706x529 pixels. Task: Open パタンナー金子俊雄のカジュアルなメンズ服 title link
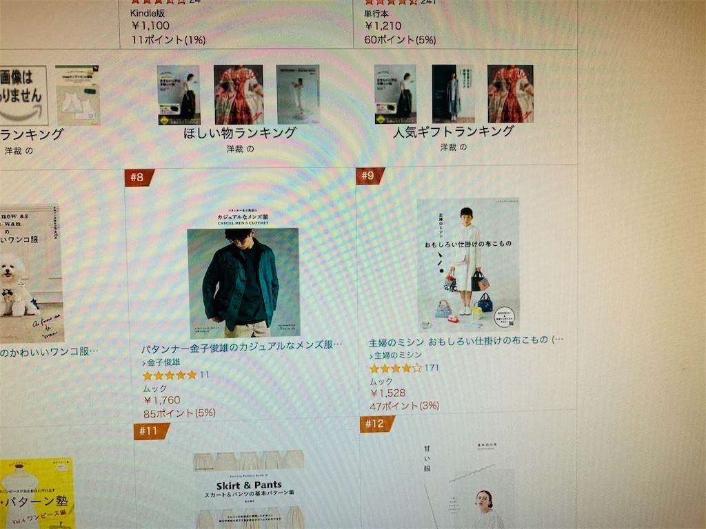242,346
